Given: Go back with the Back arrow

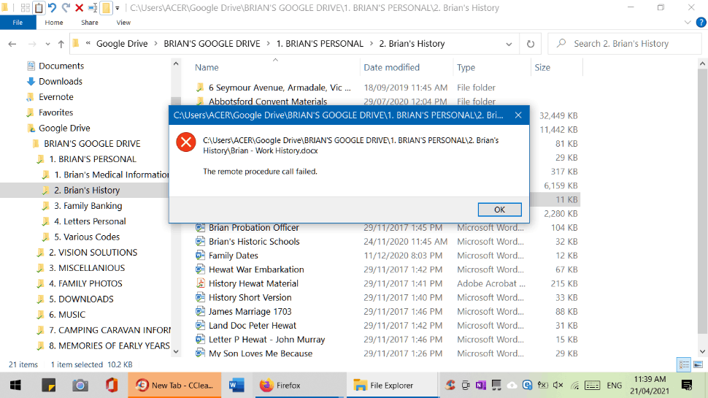Looking at the screenshot, I should [x=12, y=44].
